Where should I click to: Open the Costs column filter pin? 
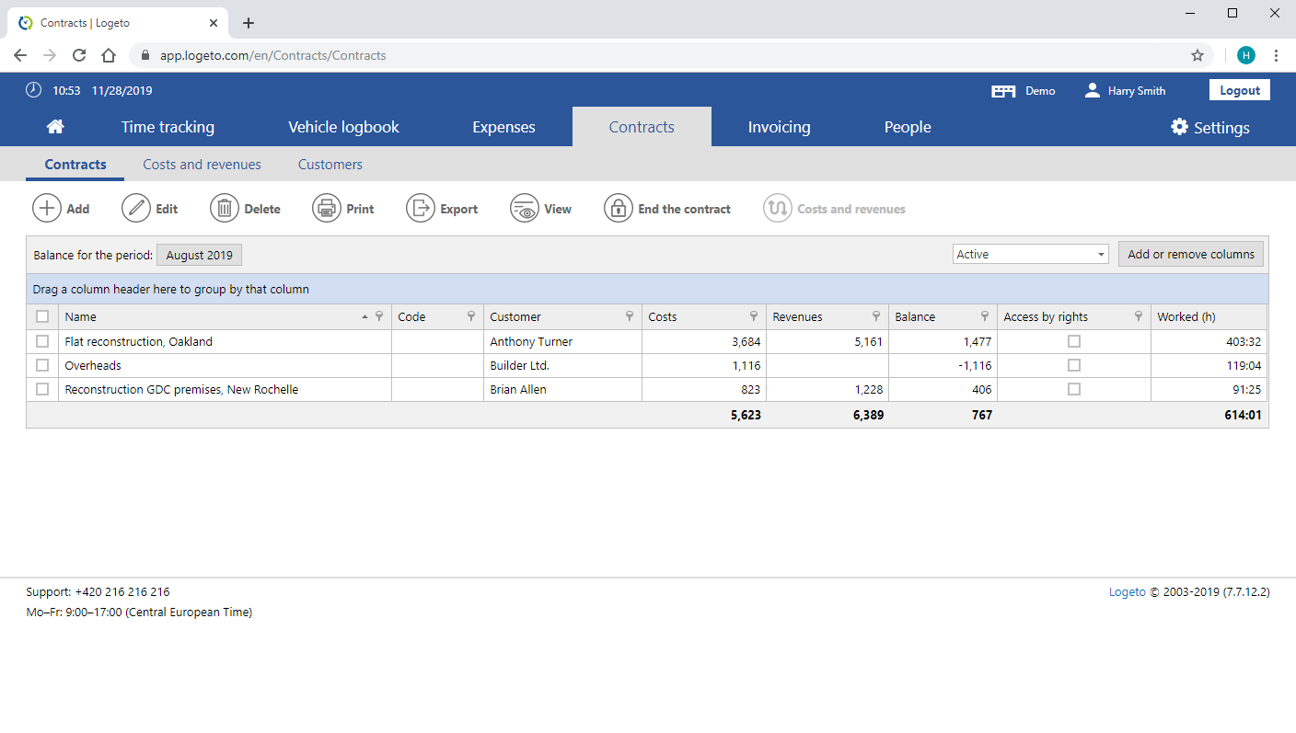(754, 316)
